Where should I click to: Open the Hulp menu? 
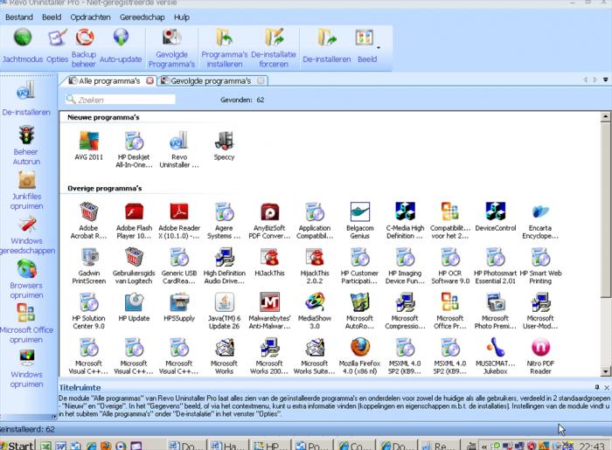coord(182,17)
